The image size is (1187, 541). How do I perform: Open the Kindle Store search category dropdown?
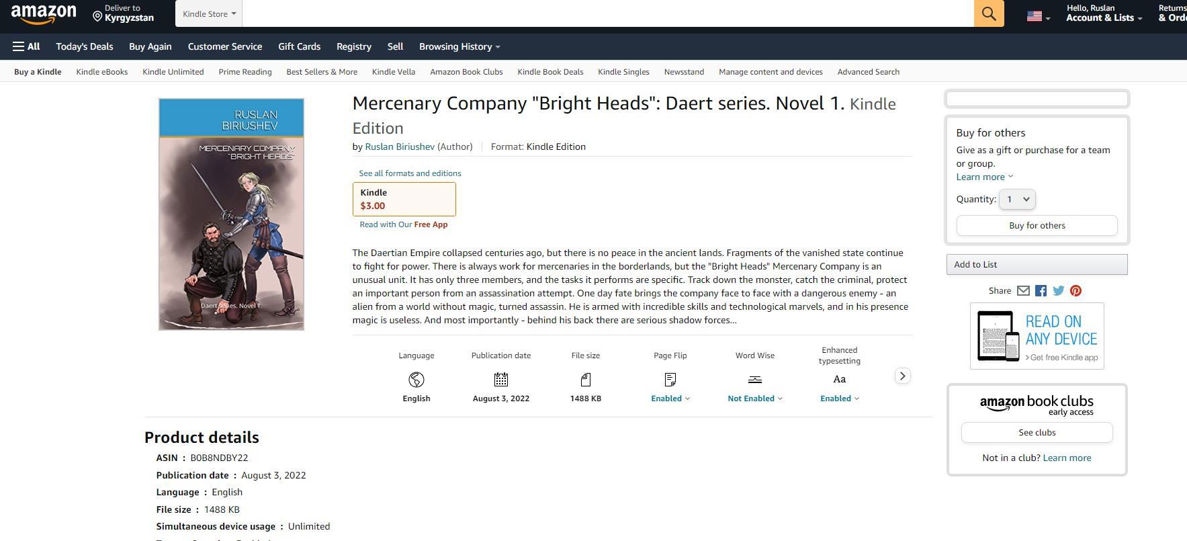(x=209, y=13)
